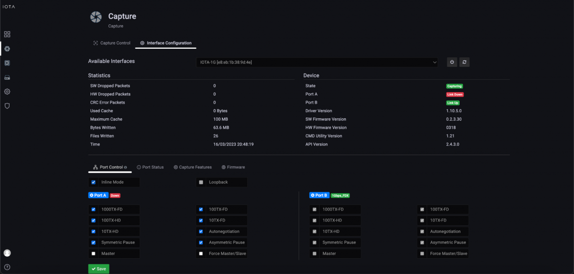Viewport: 574px width, 274px height.
Task: Click the user avatar icon in sidebar
Action: [x=7, y=253]
